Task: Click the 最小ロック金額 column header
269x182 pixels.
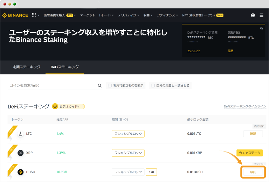Action: (x=198, y=119)
